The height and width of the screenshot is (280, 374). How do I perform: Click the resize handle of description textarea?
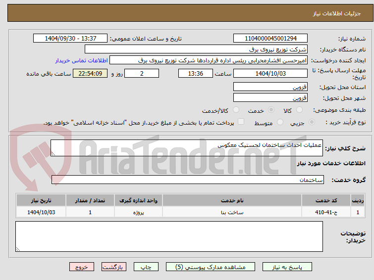pos(53,154)
